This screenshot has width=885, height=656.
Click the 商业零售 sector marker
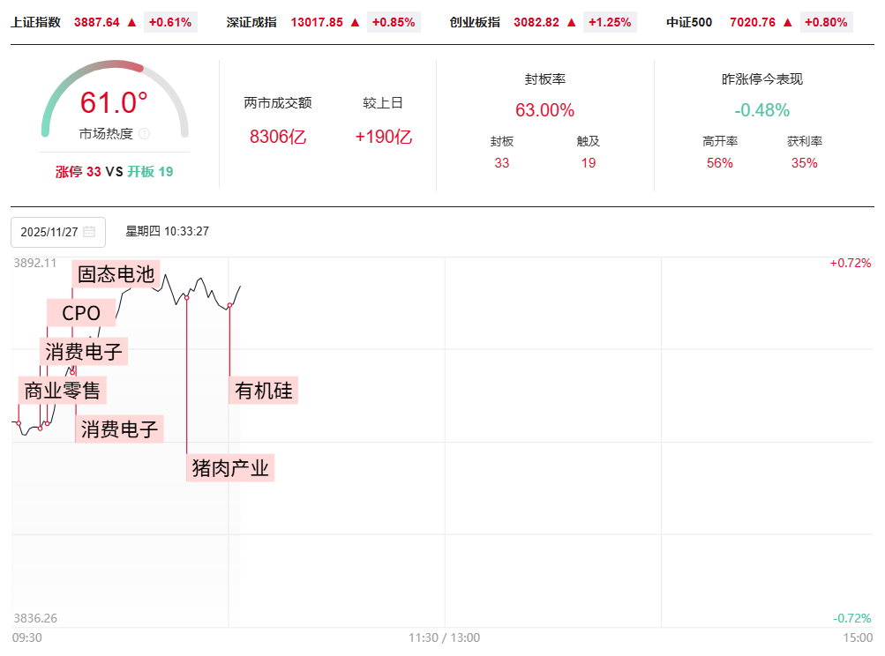pos(62,390)
